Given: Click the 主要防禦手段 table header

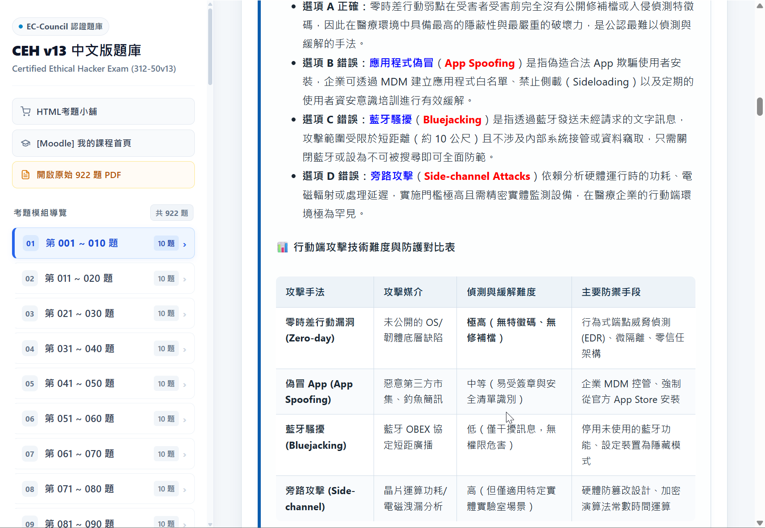Looking at the screenshot, I should click(x=633, y=292).
